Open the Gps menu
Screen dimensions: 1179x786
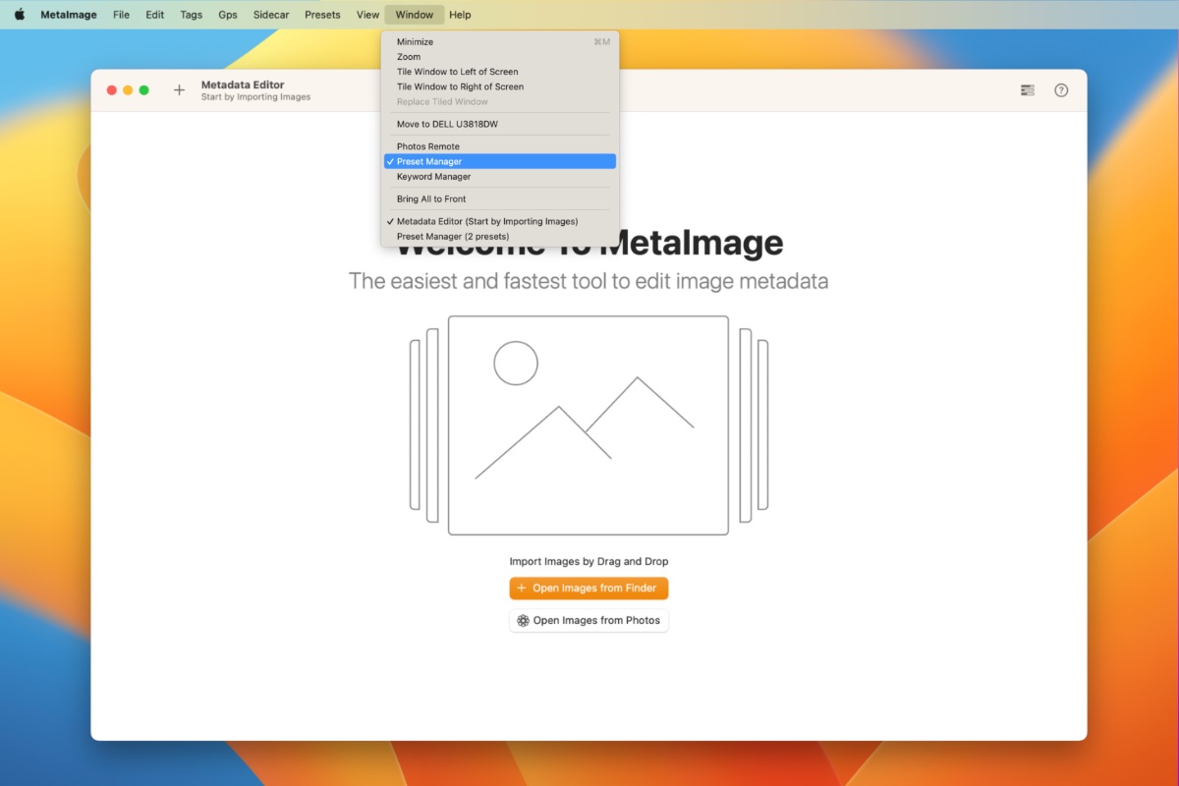228,15
